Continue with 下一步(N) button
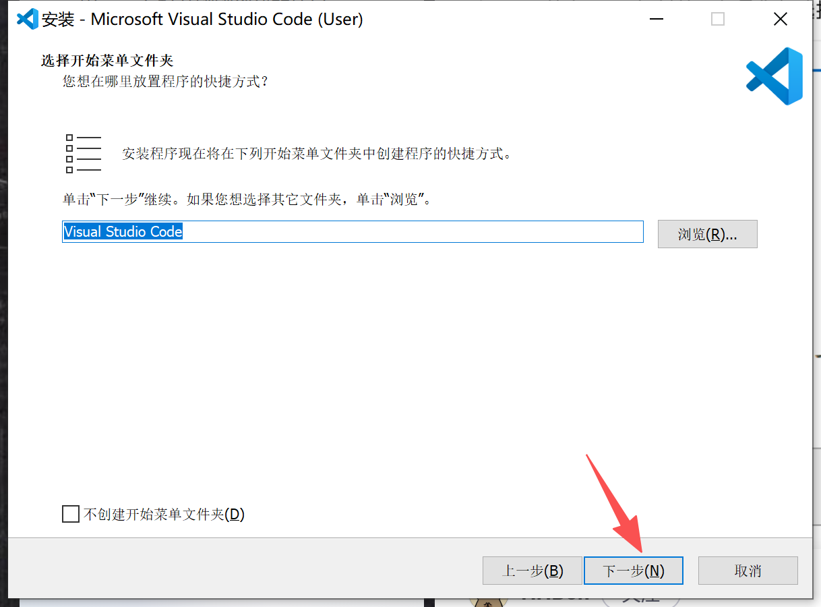The image size is (821, 607). 634,571
